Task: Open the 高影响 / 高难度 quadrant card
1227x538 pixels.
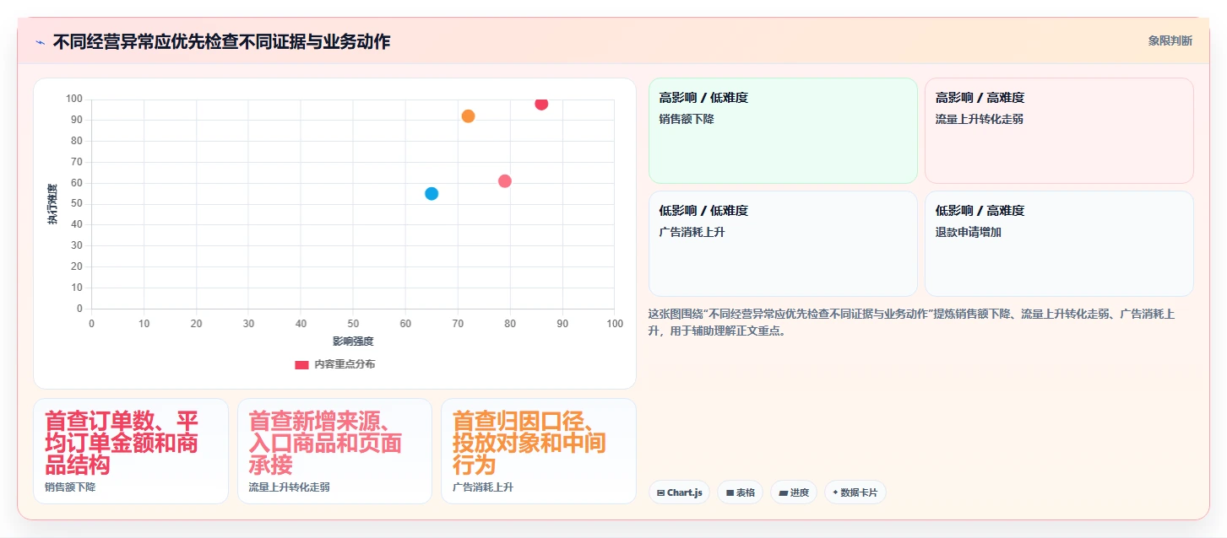Action: coord(1059,131)
